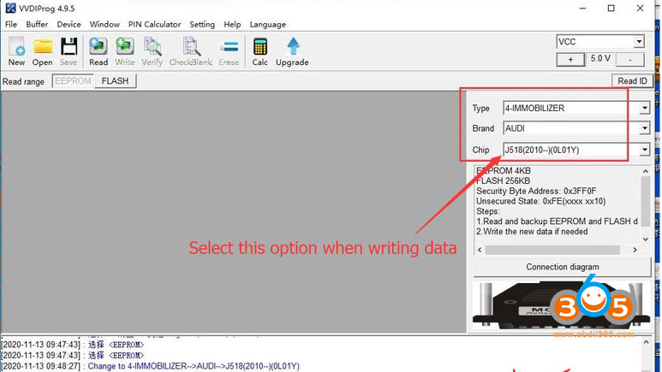The image size is (662, 372).
Task: Click the Save floppy disk icon
Action: coord(69,51)
